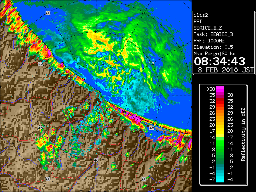Click the 40 range label due south of the radar
Viewport: 256px width, 192px height.
[96, 160]
